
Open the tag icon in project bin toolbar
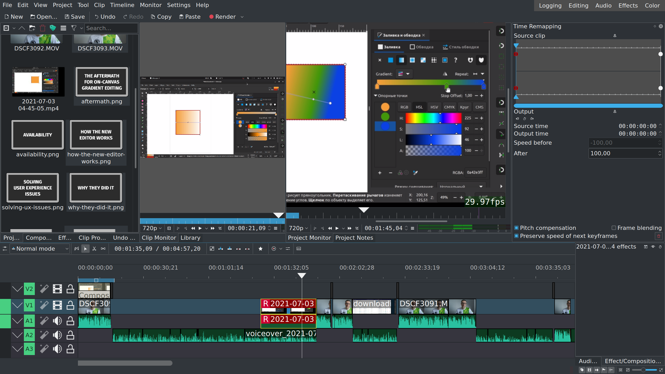pos(53,28)
